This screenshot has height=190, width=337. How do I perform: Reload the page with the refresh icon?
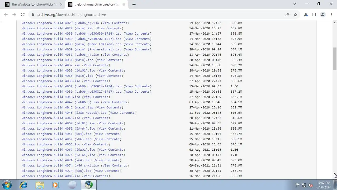pyautogui.click(x=23, y=15)
